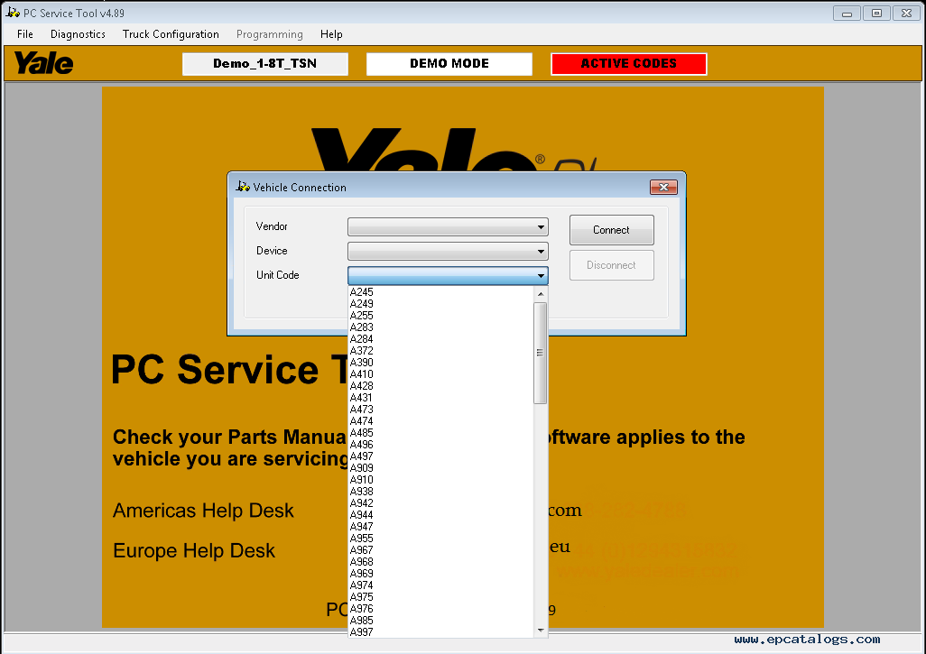Select unit code A474

click(x=440, y=421)
